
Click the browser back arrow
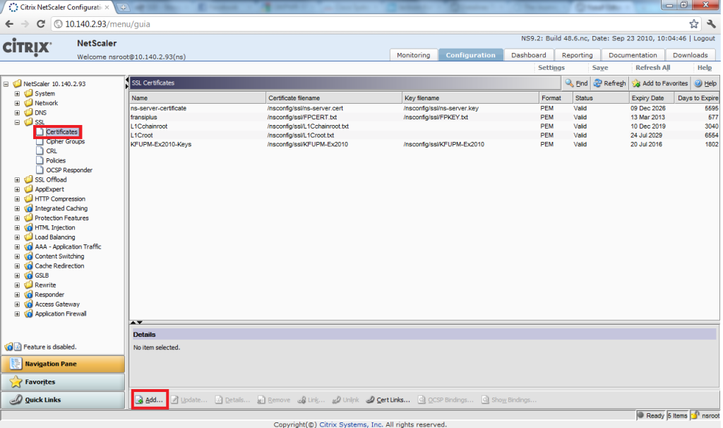point(9,24)
